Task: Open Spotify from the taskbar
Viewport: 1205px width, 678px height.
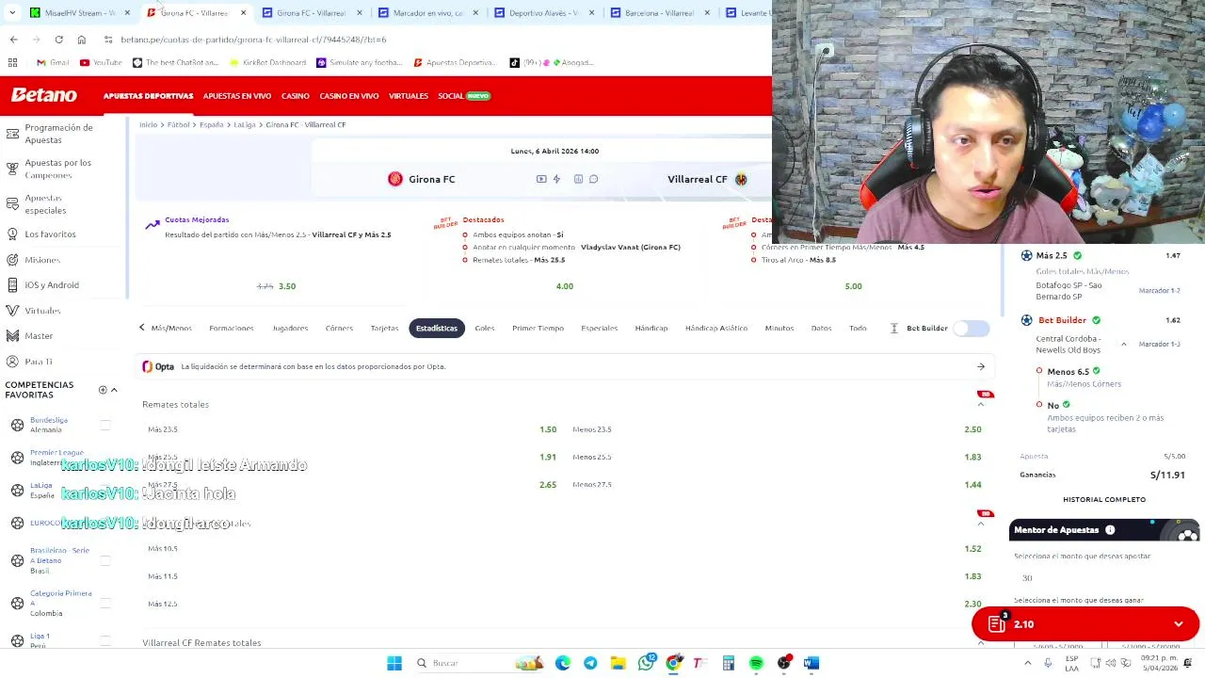Action: tap(756, 663)
